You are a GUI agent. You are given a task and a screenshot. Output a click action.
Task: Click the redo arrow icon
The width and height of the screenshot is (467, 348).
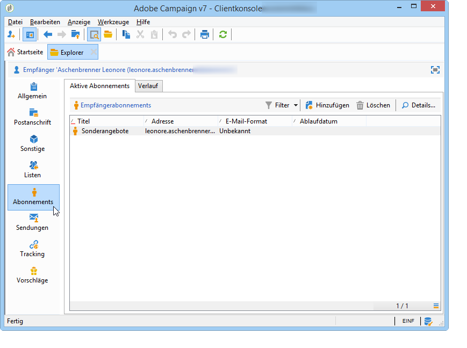(x=186, y=34)
